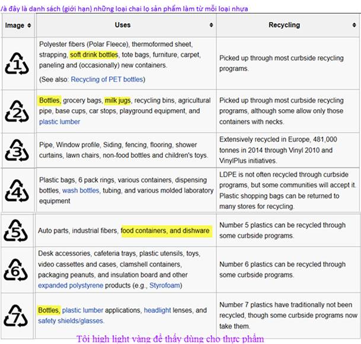The image size is (361, 344).
Task: Click the recycling symbol number 3 icon
Action: pos(17,151)
